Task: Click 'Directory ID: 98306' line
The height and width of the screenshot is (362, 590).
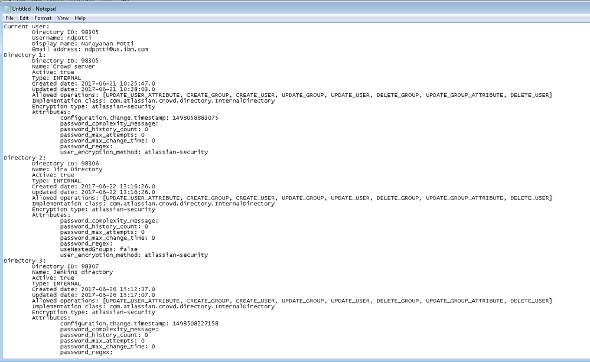Action: [x=66, y=164]
